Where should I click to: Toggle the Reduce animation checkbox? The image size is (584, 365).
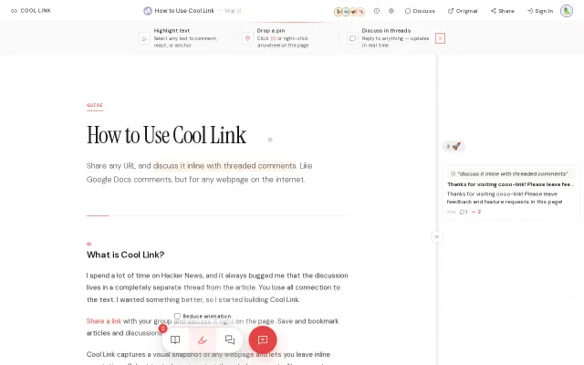(177, 316)
